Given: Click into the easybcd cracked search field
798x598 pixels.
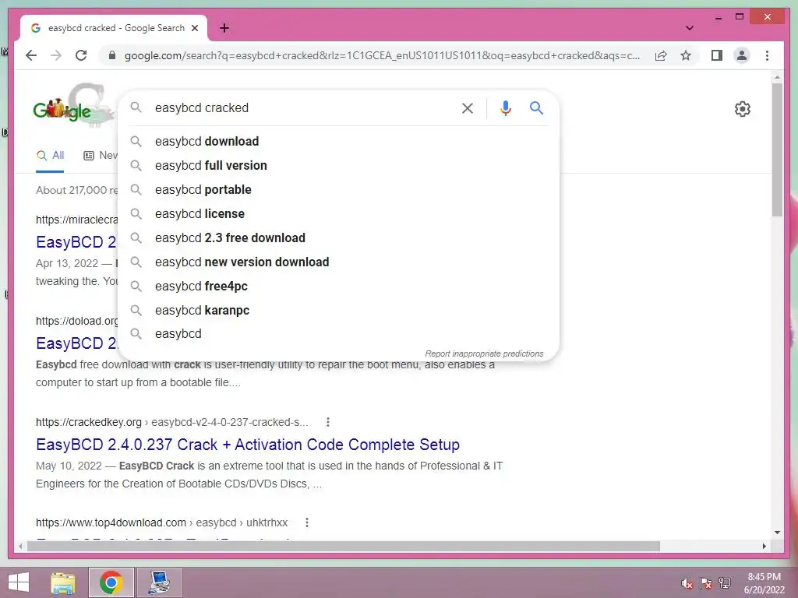Looking at the screenshot, I should pos(303,107).
